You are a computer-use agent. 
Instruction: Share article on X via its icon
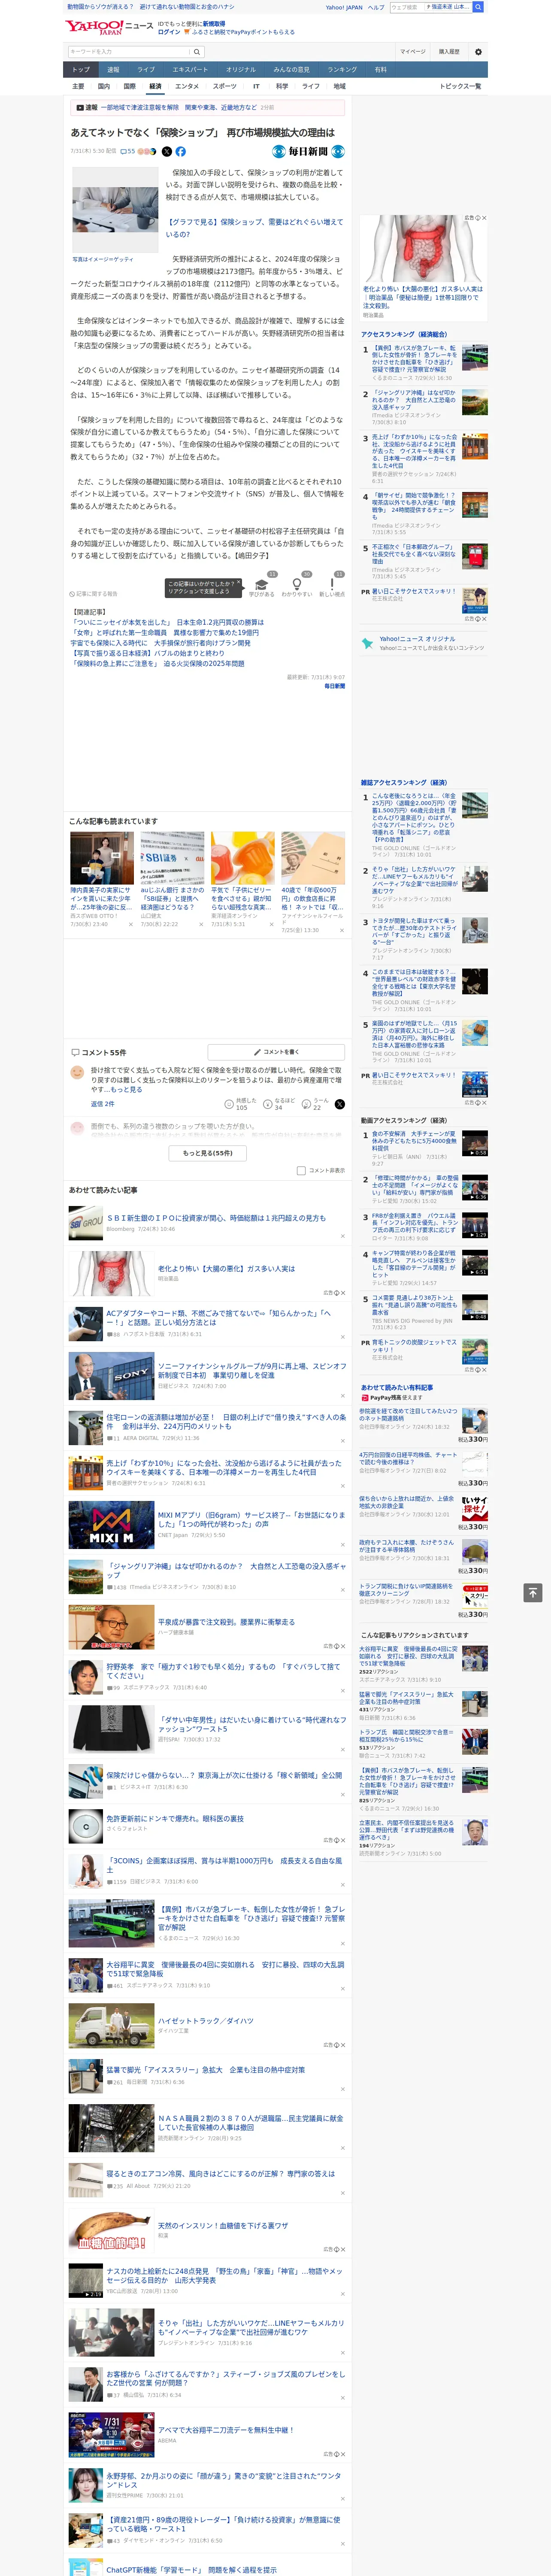point(167,152)
